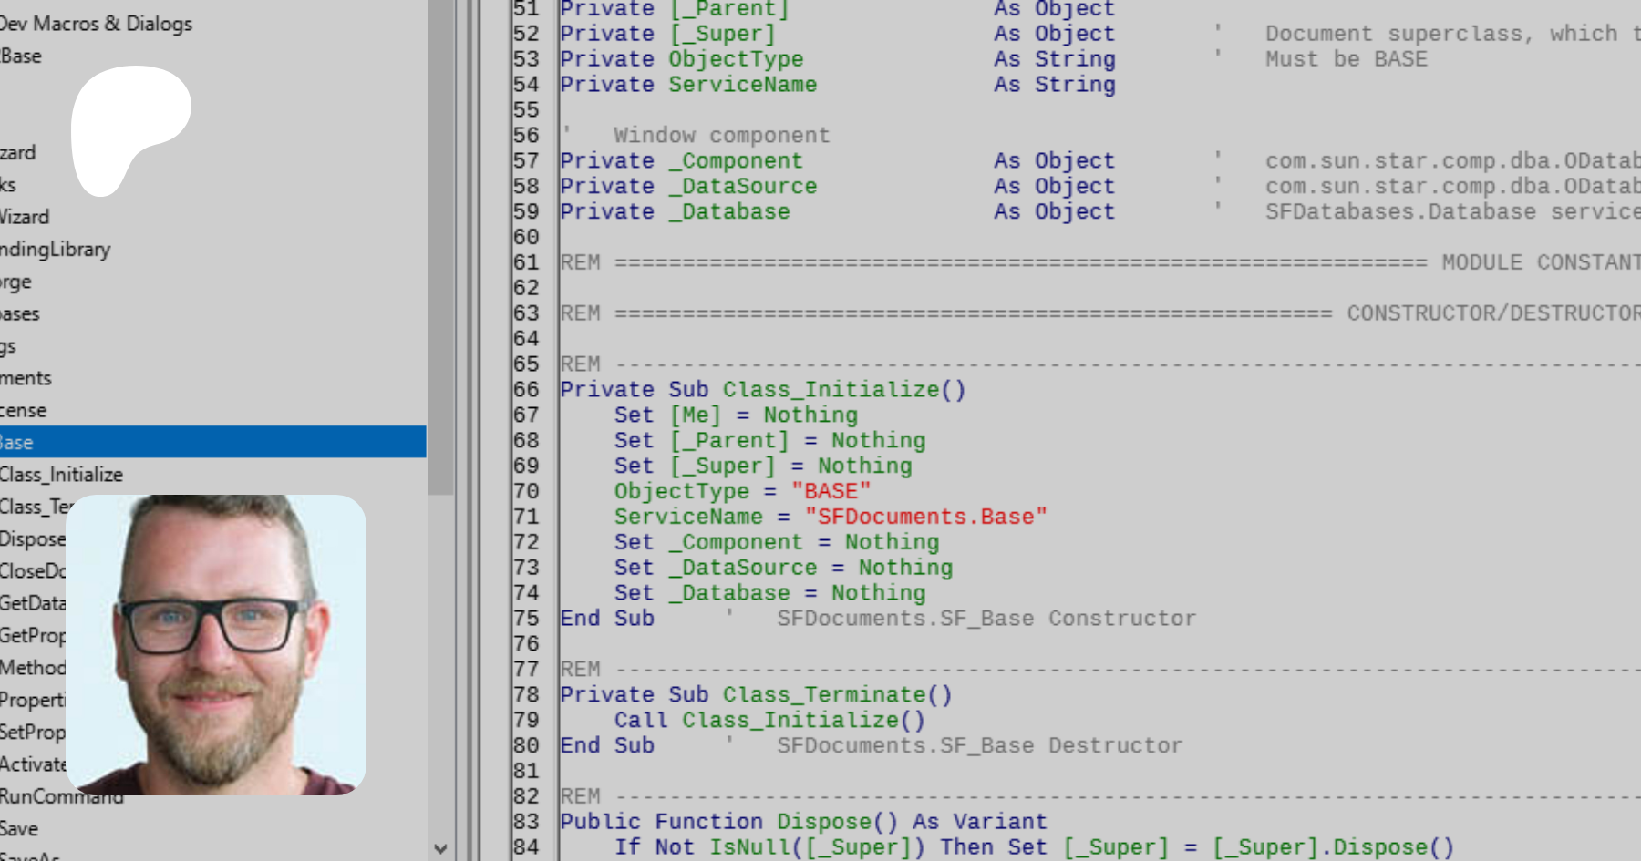Click the tree panel vertical scrollbar thumb

click(440, 246)
